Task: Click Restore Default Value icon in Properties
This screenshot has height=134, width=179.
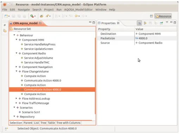Action: (150, 23)
